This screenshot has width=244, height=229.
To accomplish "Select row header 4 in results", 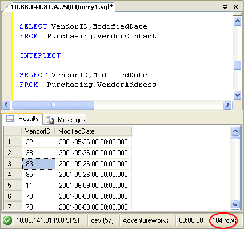I will click(13, 175).
